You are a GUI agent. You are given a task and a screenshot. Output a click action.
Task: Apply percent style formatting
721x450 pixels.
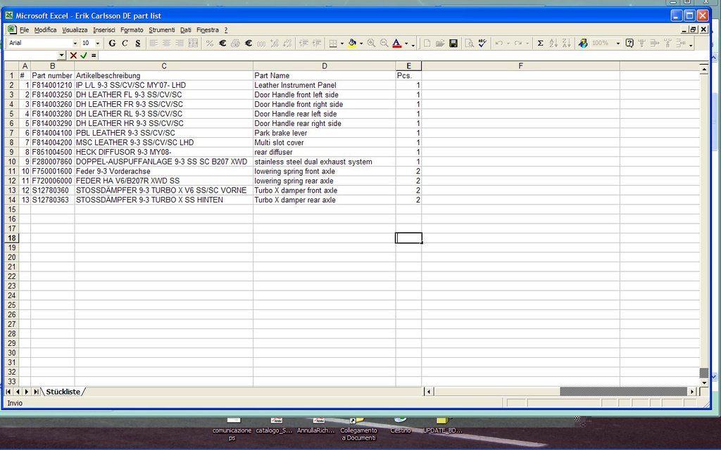coord(209,43)
